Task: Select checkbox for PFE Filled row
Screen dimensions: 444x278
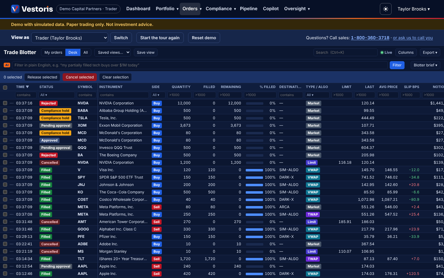Action: pos(5,237)
